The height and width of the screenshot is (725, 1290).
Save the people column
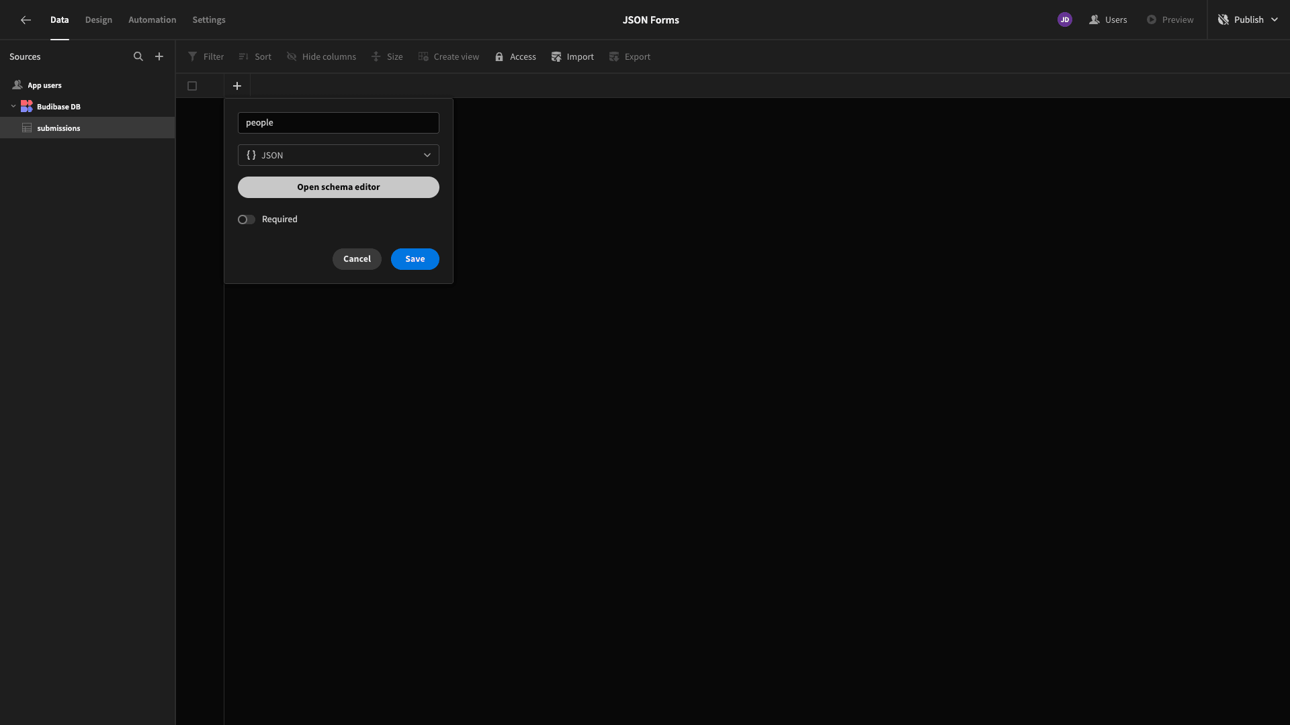[415, 259]
